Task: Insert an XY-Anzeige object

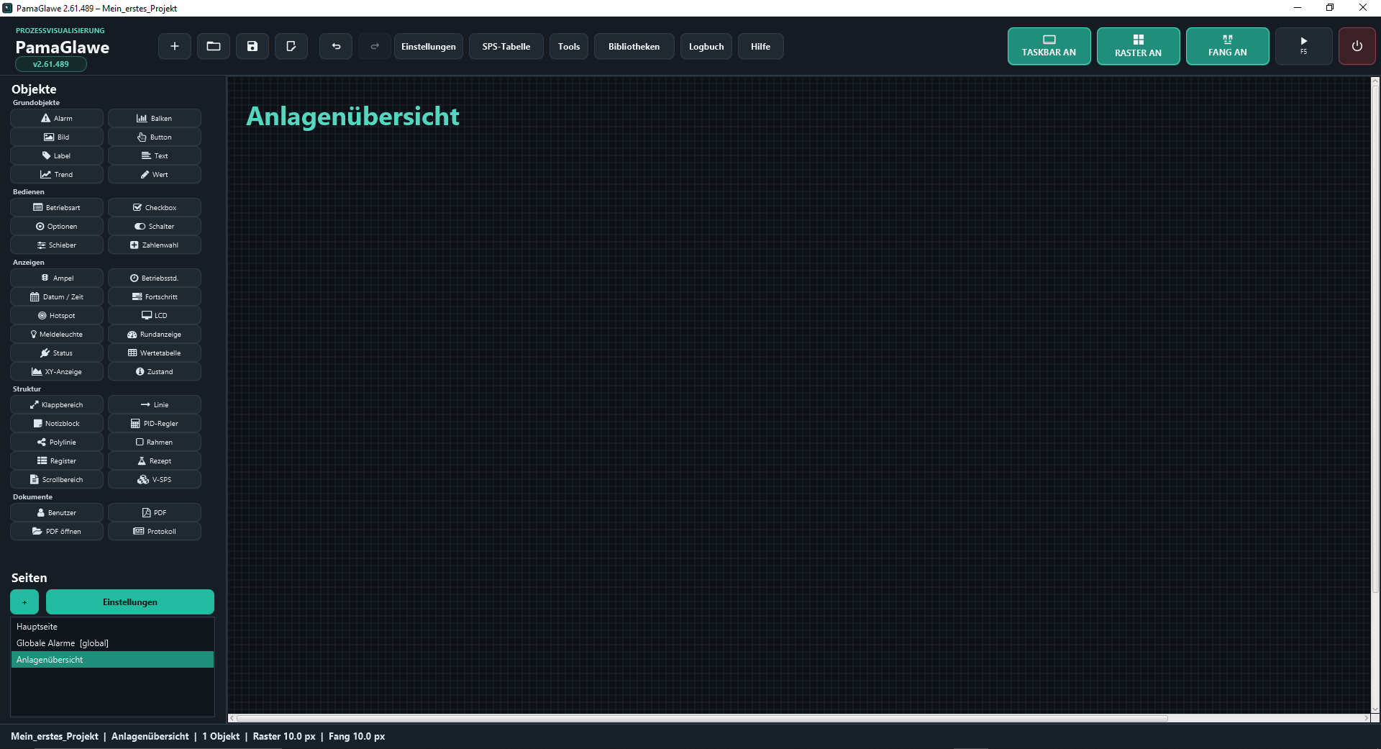Action: pos(57,371)
